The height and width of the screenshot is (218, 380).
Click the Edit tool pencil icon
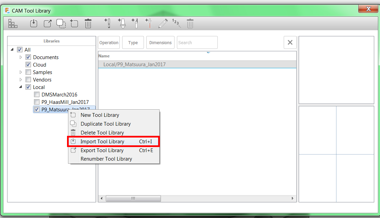[163, 23]
